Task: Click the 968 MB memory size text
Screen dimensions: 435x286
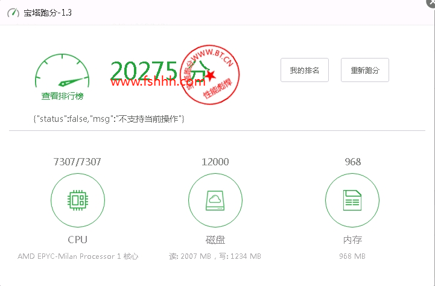Action: pos(352,256)
